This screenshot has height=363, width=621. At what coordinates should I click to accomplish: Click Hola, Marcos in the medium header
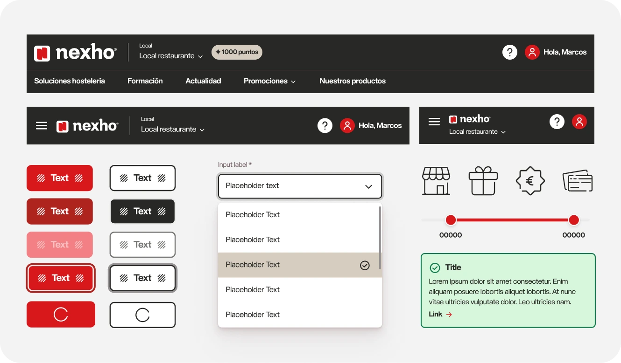(380, 125)
